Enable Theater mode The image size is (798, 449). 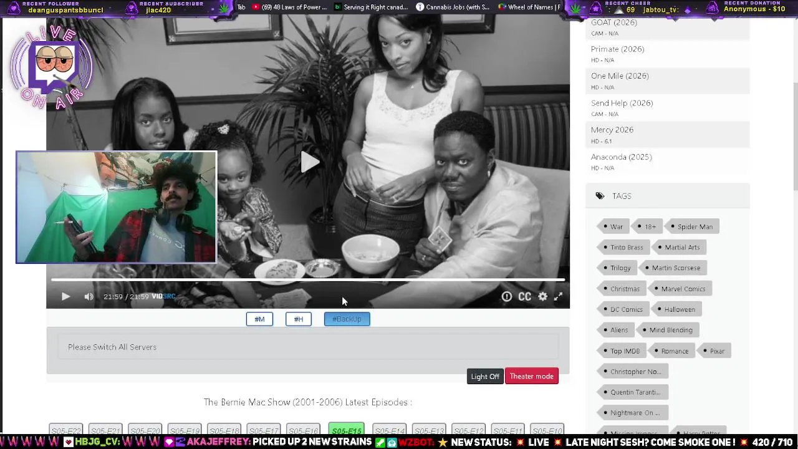tap(531, 376)
